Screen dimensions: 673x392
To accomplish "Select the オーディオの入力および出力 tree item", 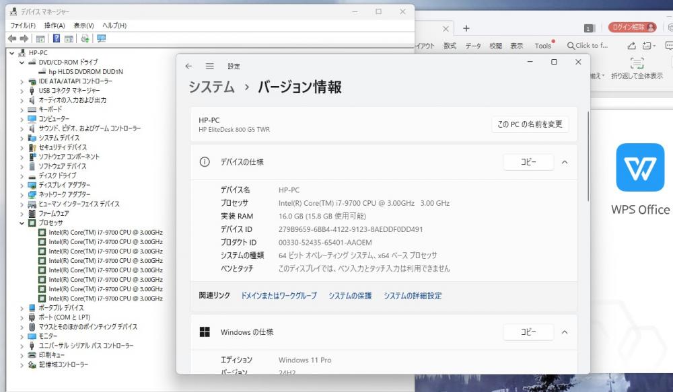I will (73, 100).
